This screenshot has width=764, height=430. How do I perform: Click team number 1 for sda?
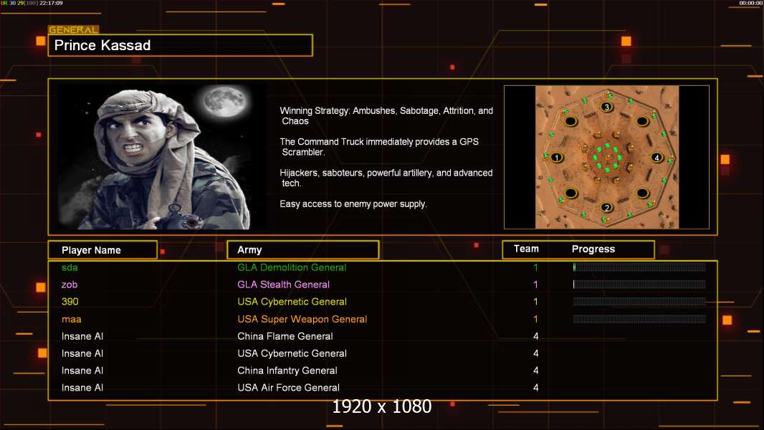535,267
